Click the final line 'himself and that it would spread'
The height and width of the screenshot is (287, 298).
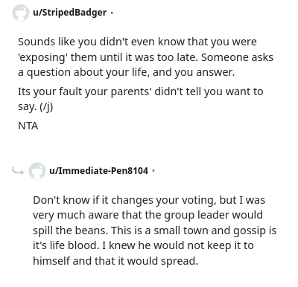115,261
